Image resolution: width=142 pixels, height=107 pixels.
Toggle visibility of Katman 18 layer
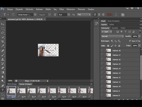(x=103, y=51)
